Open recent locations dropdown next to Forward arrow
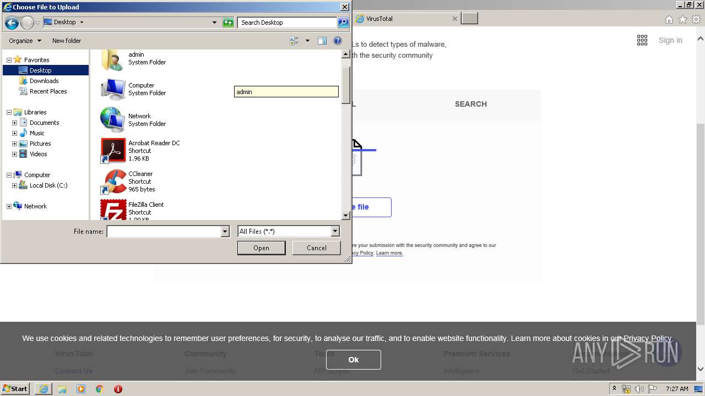The height and width of the screenshot is (396, 705). click(x=37, y=23)
